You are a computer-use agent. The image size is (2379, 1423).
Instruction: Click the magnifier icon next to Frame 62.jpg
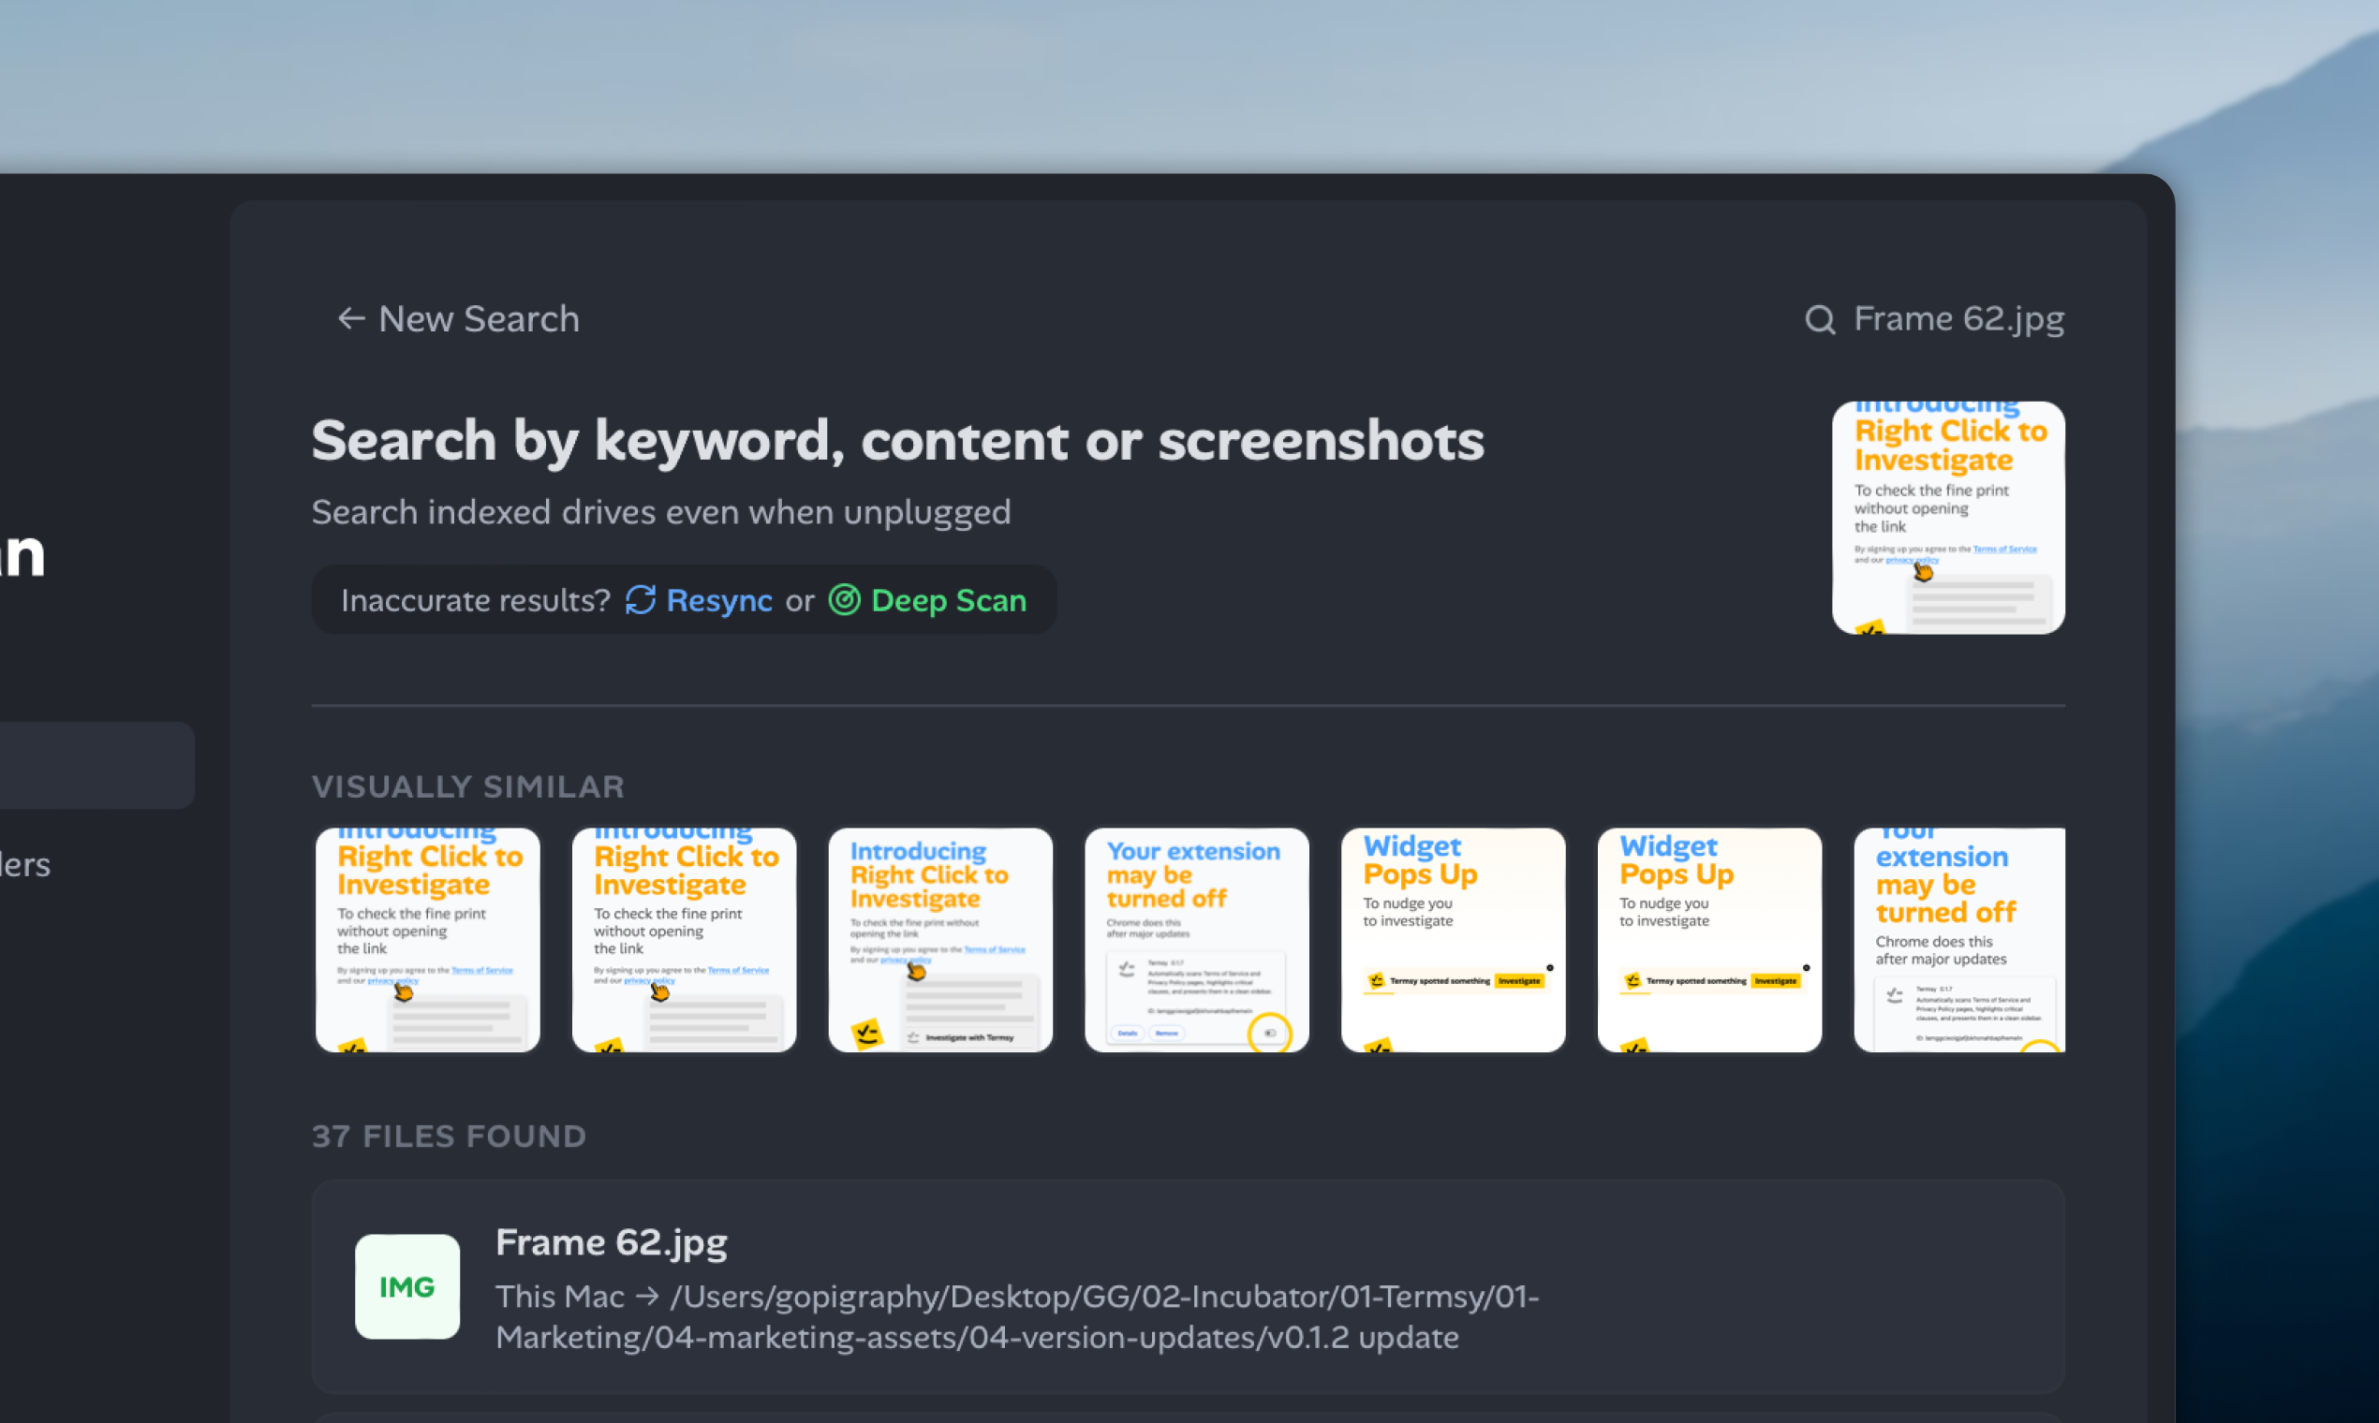(x=1821, y=319)
